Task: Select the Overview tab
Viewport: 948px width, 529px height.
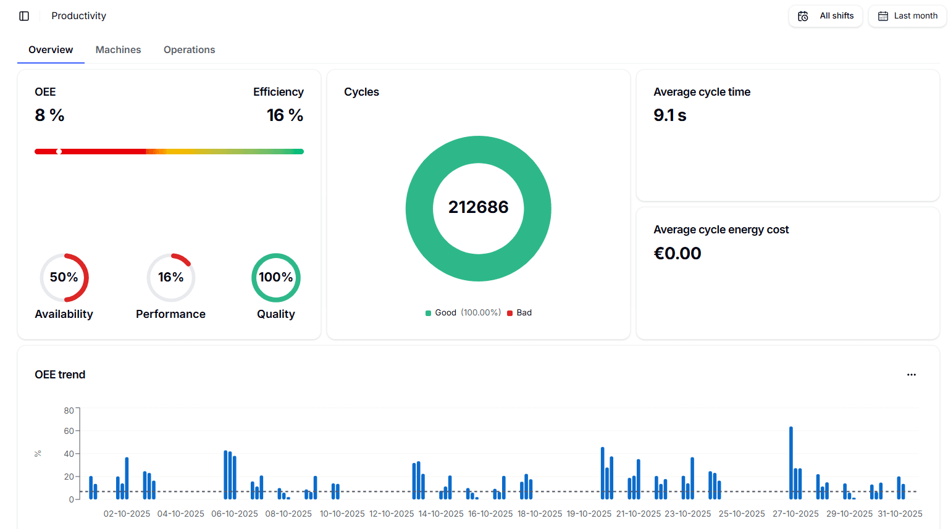Action: [51, 50]
